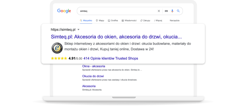The height and width of the screenshot is (107, 246).
Task: Click the zawiasy i okucia drzwiowe snippet
Action: point(110,80)
